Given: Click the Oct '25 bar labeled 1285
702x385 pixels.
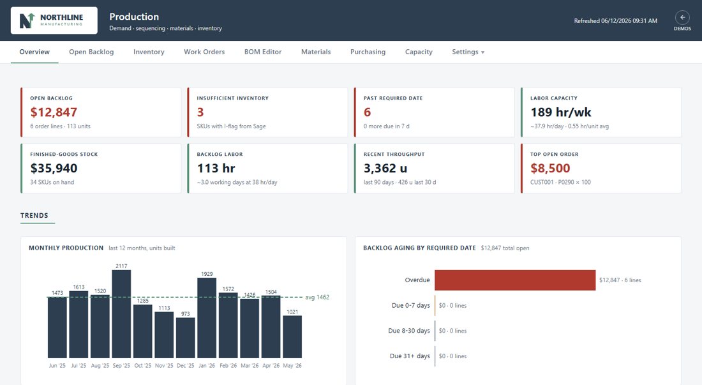Looking at the screenshot, I should pyautogui.click(x=143, y=331).
